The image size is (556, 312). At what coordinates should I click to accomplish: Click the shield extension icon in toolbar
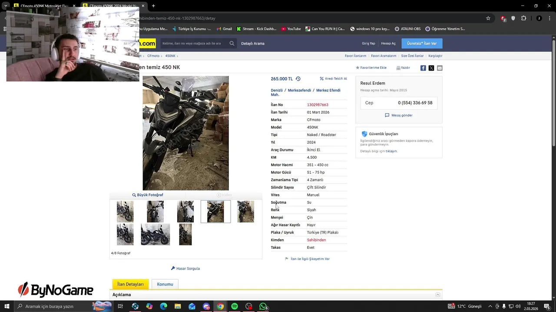513,18
